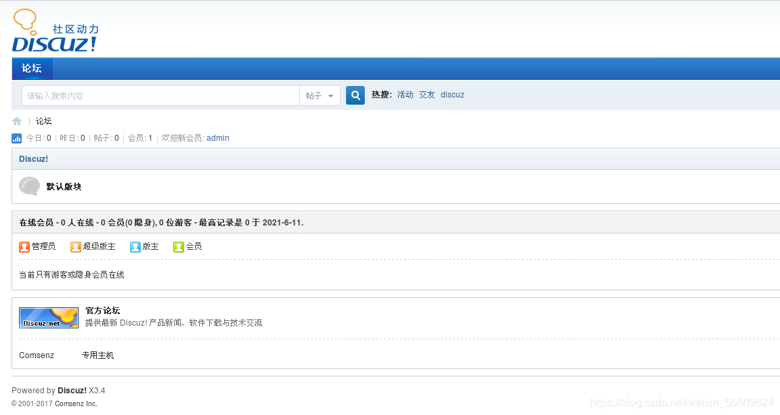780x415 pixels.
Task: Click the blue magnifier search button
Action: point(355,95)
